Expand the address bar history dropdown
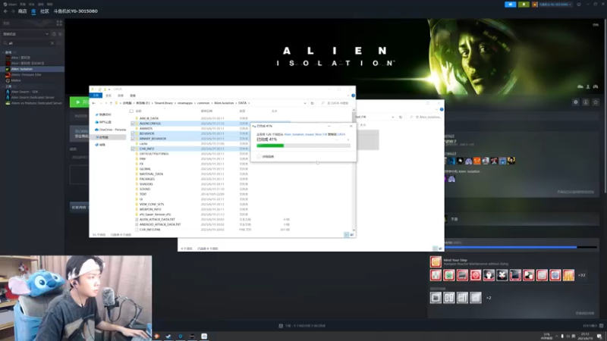The width and height of the screenshot is (607, 341). (x=305, y=103)
